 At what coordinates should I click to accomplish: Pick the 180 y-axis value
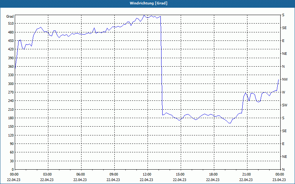11,118
